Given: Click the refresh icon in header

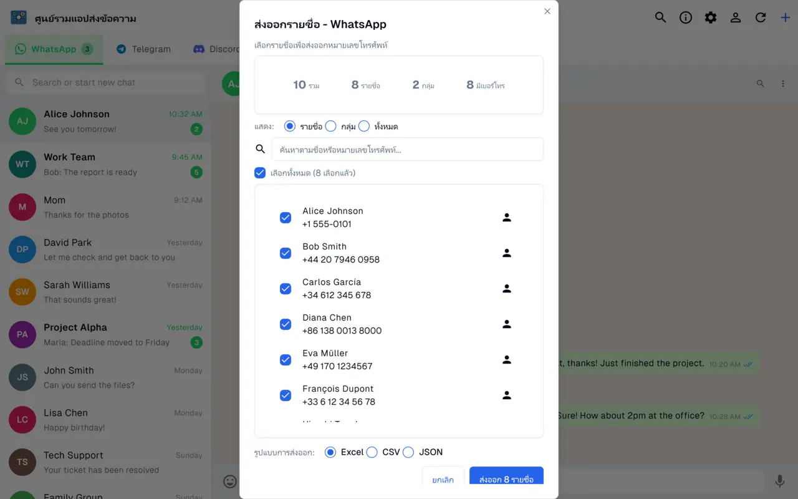Looking at the screenshot, I should (x=761, y=17).
